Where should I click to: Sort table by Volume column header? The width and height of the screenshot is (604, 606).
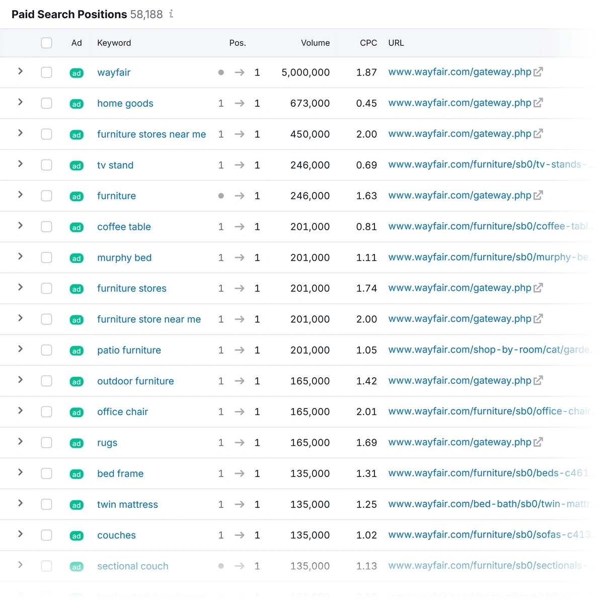point(316,43)
